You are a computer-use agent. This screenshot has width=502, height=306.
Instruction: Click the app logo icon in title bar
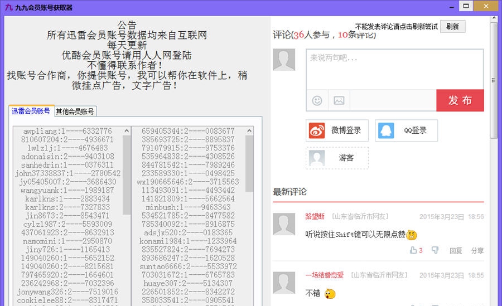pos(9,7)
